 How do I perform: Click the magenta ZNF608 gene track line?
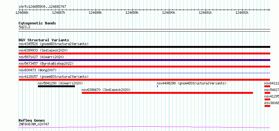144,127
